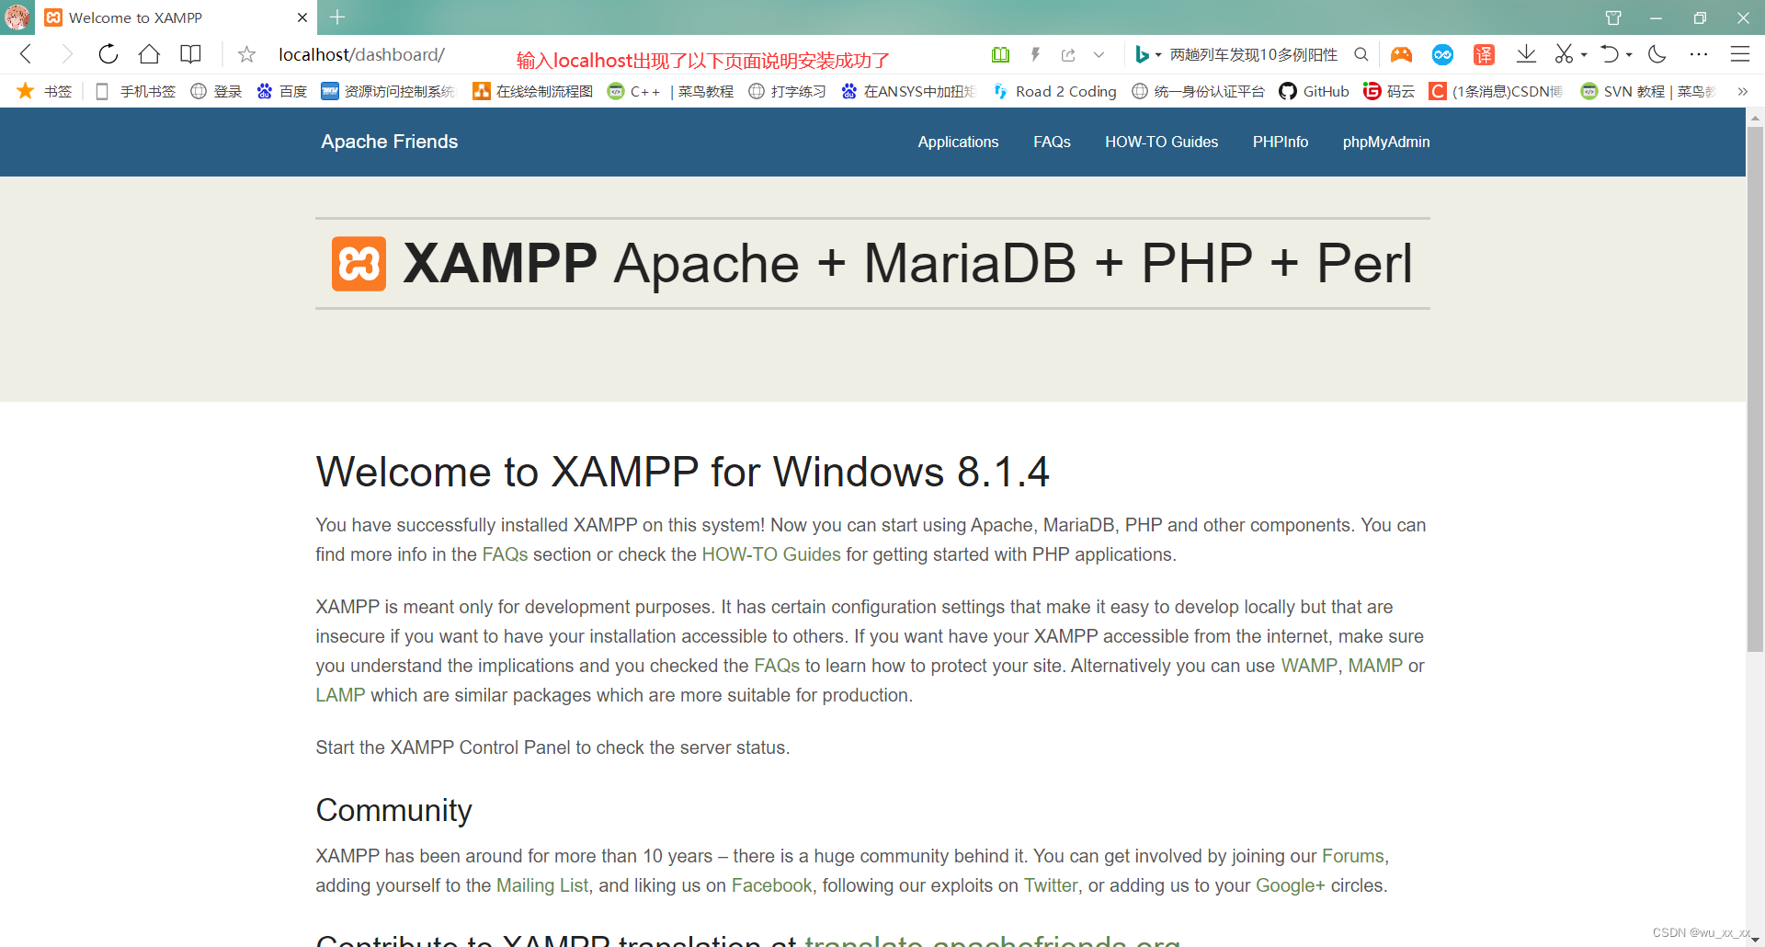Image resolution: width=1765 pixels, height=947 pixels.
Task: Open the screenshot tool dropdown arrow
Action: [1583, 54]
